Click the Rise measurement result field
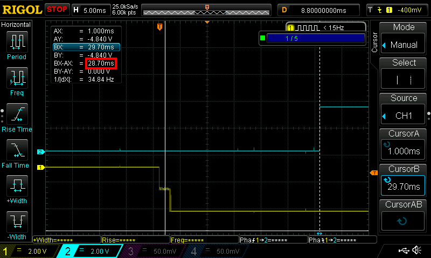 tap(136, 240)
